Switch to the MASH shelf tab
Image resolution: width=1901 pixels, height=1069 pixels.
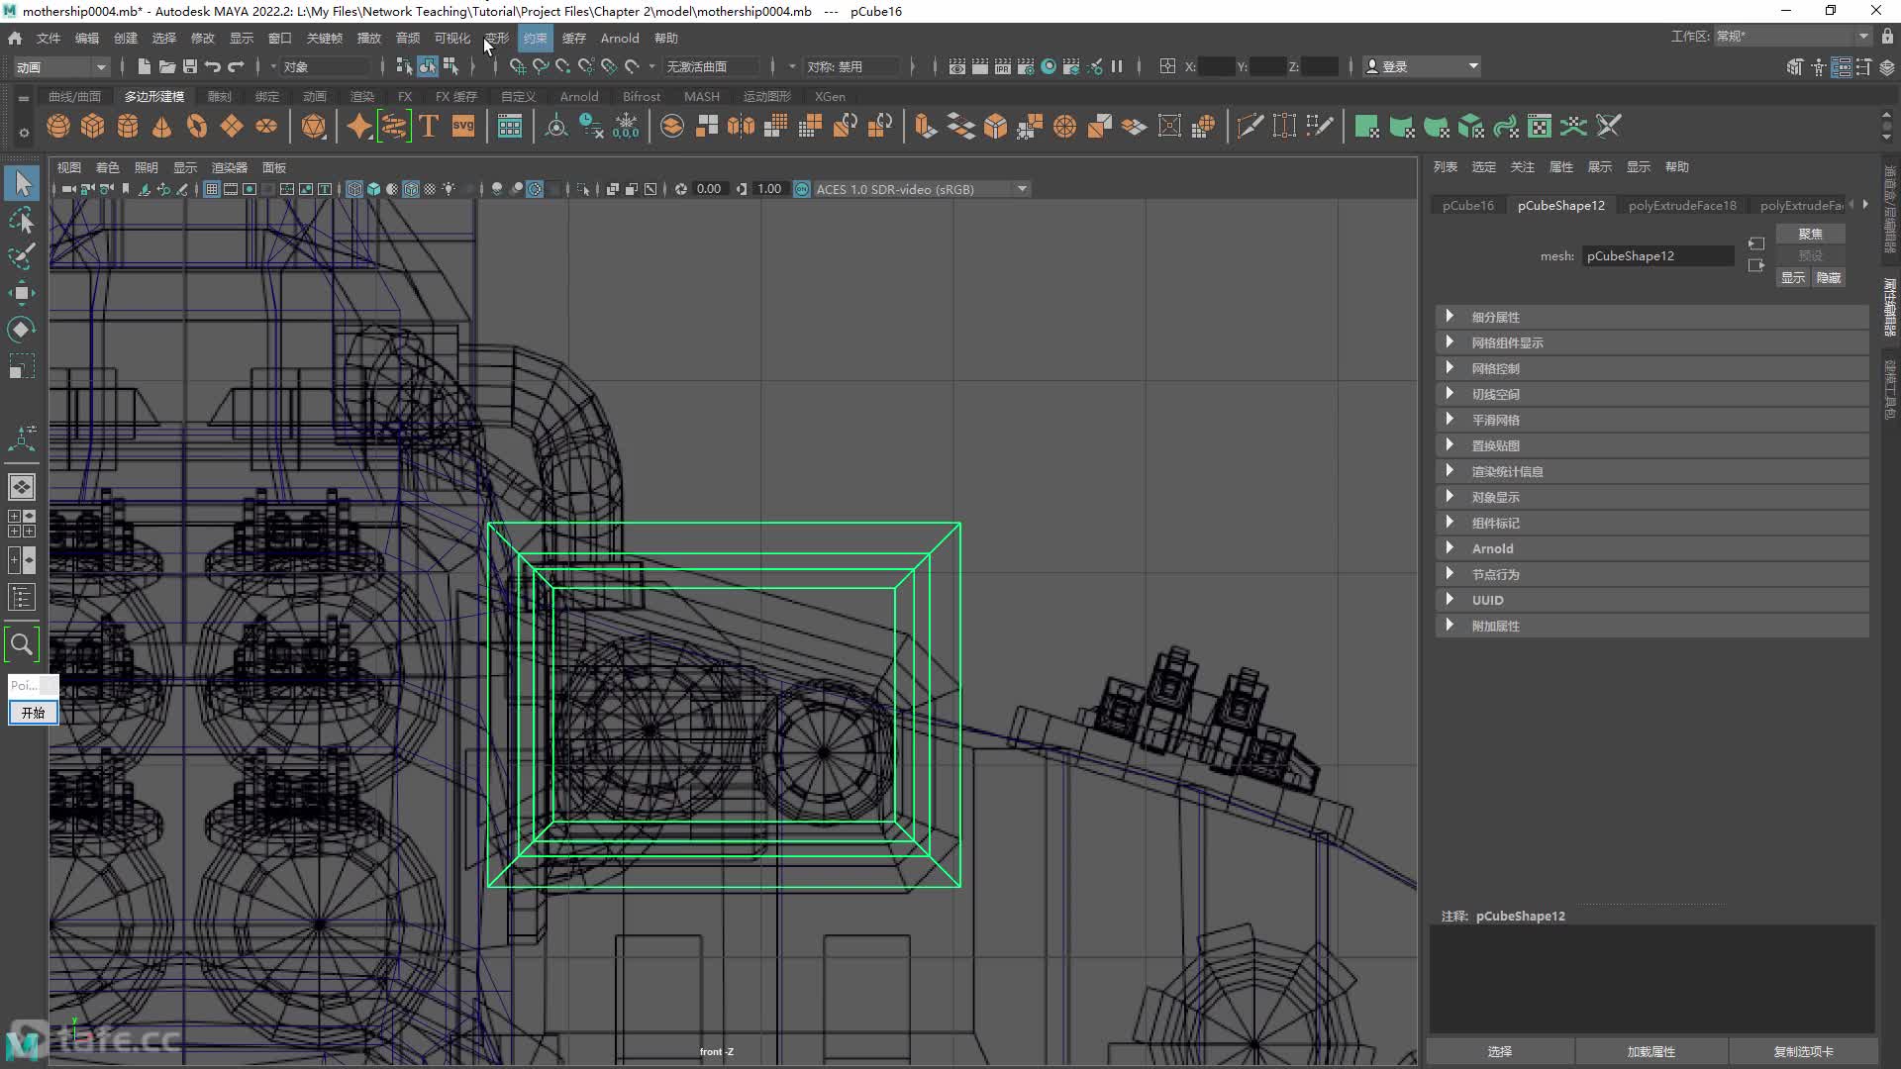[x=702, y=96]
